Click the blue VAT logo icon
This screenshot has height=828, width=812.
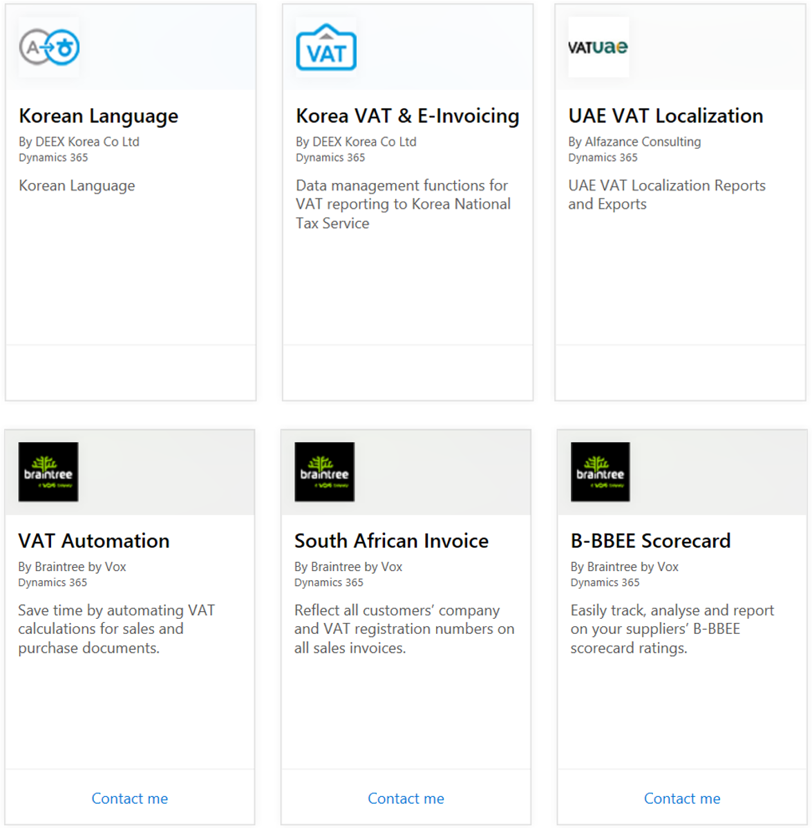pos(325,47)
